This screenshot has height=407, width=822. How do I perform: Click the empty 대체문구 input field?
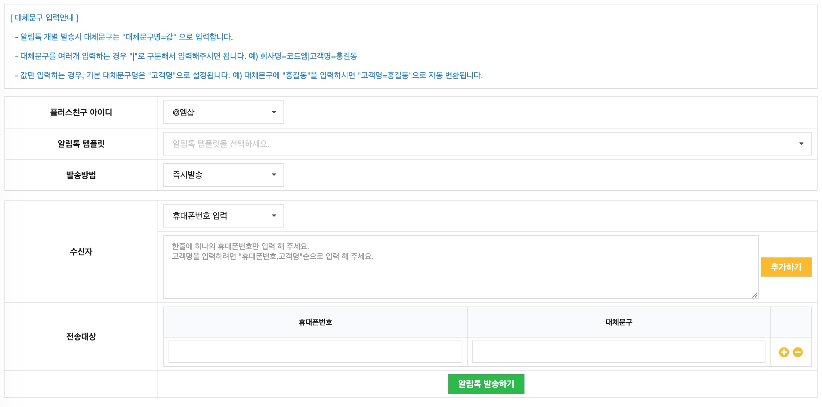[x=619, y=352]
